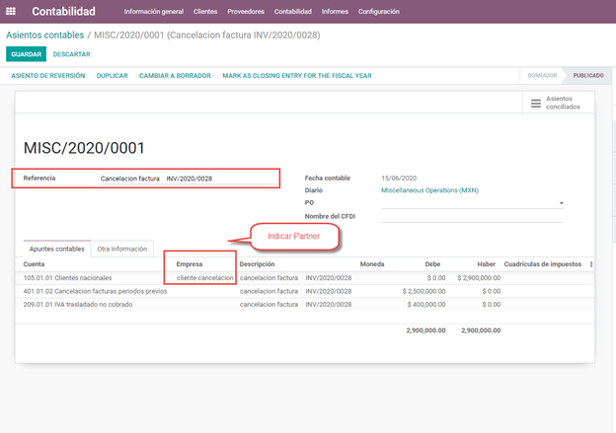Click the Guardar button
This screenshot has width=616, height=433.
tap(26, 54)
